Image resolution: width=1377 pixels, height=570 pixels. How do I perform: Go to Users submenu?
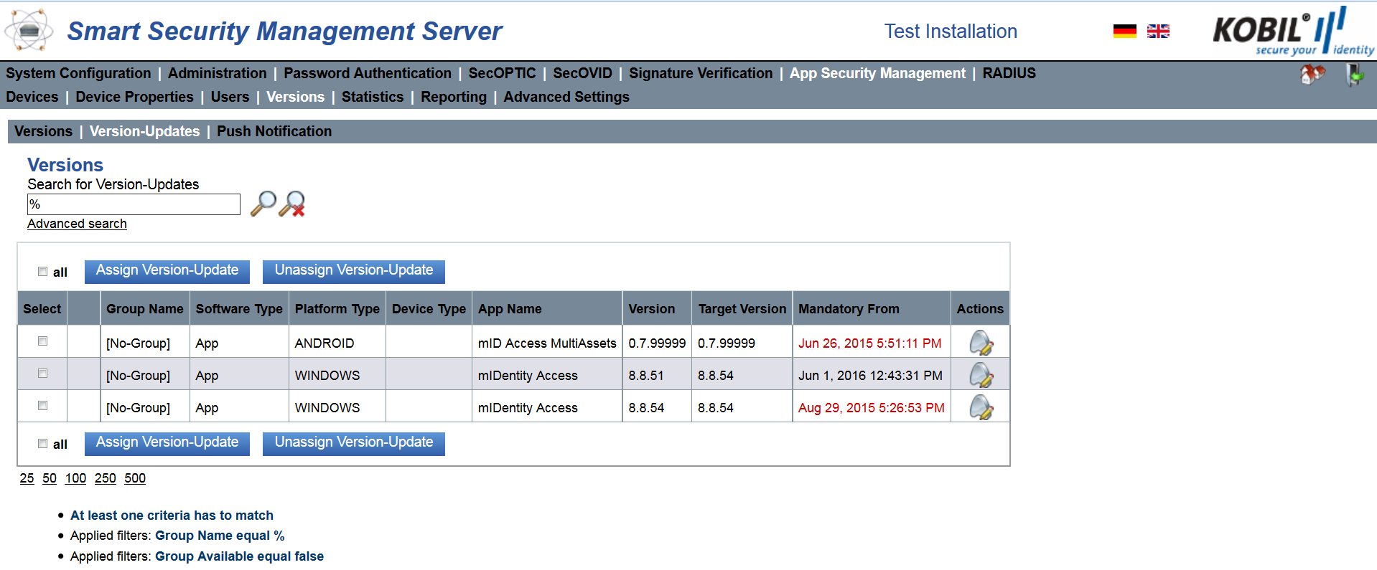pyautogui.click(x=230, y=97)
